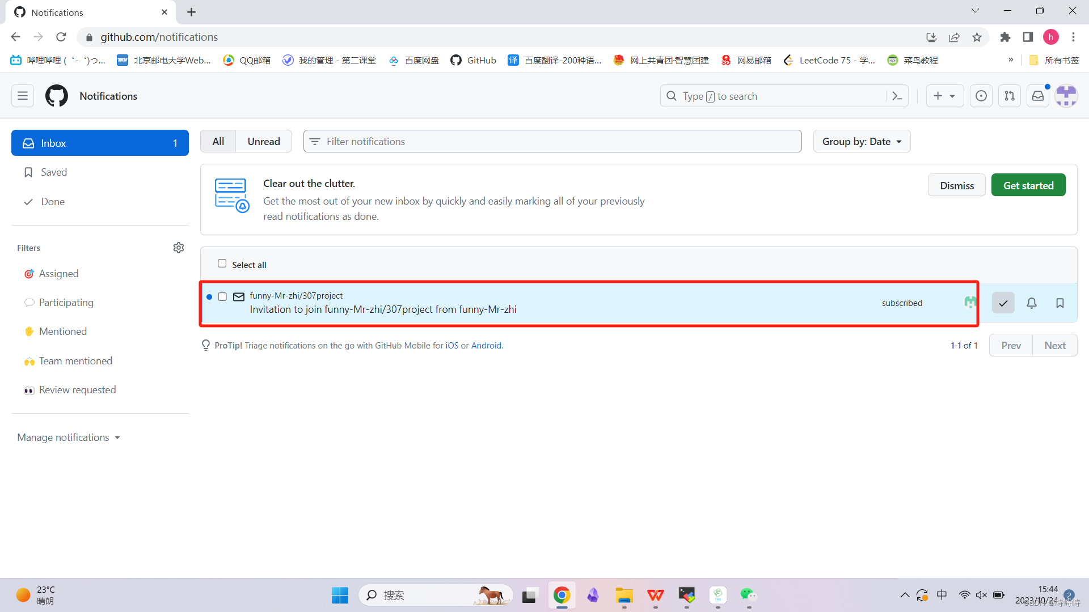The height and width of the screenshot is (612, 1089).
Task: Open the inbox notifications icon in header
Action: pyautogui.click(x=1038, y=96)
